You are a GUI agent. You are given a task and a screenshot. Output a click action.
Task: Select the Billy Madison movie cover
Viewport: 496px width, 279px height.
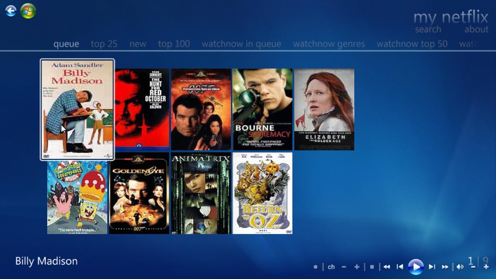coord(77,110)
